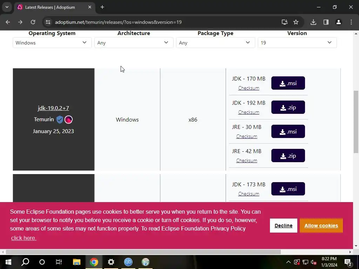Open Windows Start menu

(8, 262)
